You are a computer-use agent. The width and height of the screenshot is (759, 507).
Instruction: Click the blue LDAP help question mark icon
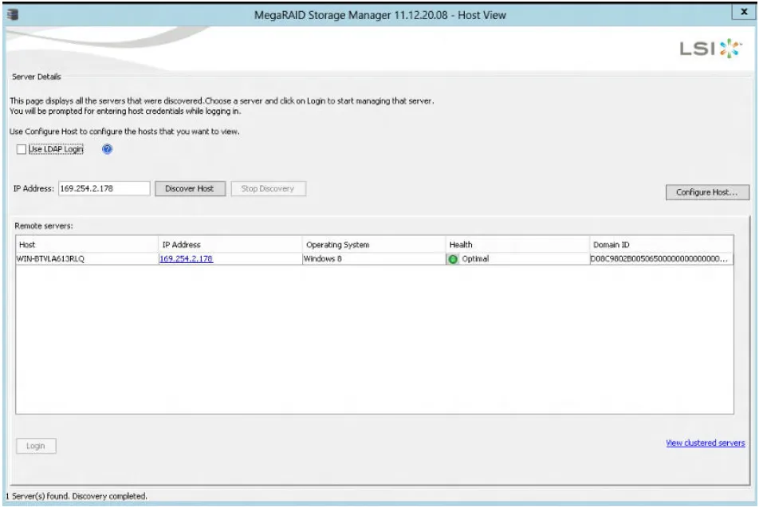[107, 149]
